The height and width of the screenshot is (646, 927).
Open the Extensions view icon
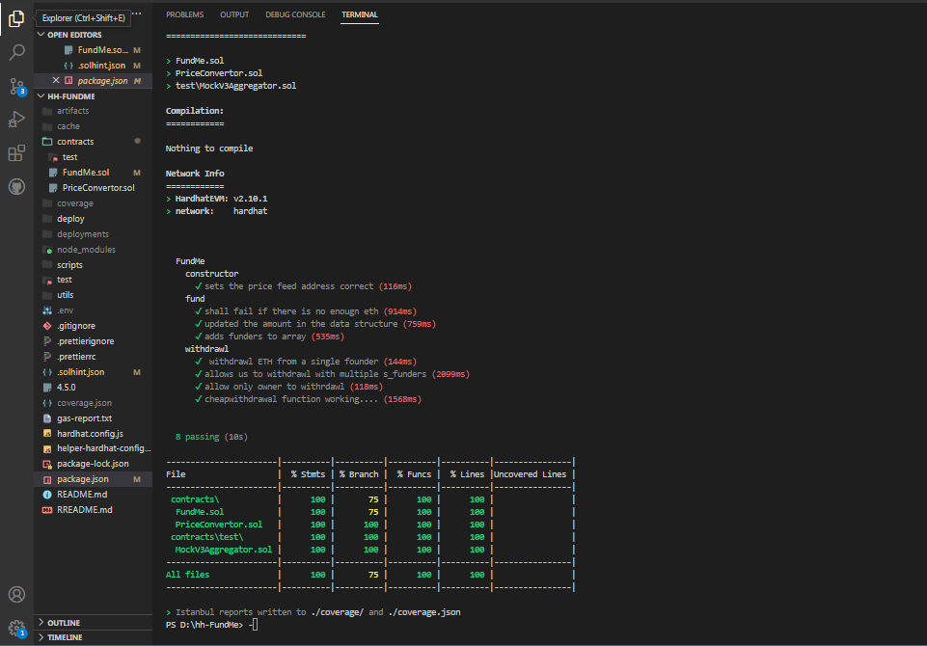(x=16, y=153)
